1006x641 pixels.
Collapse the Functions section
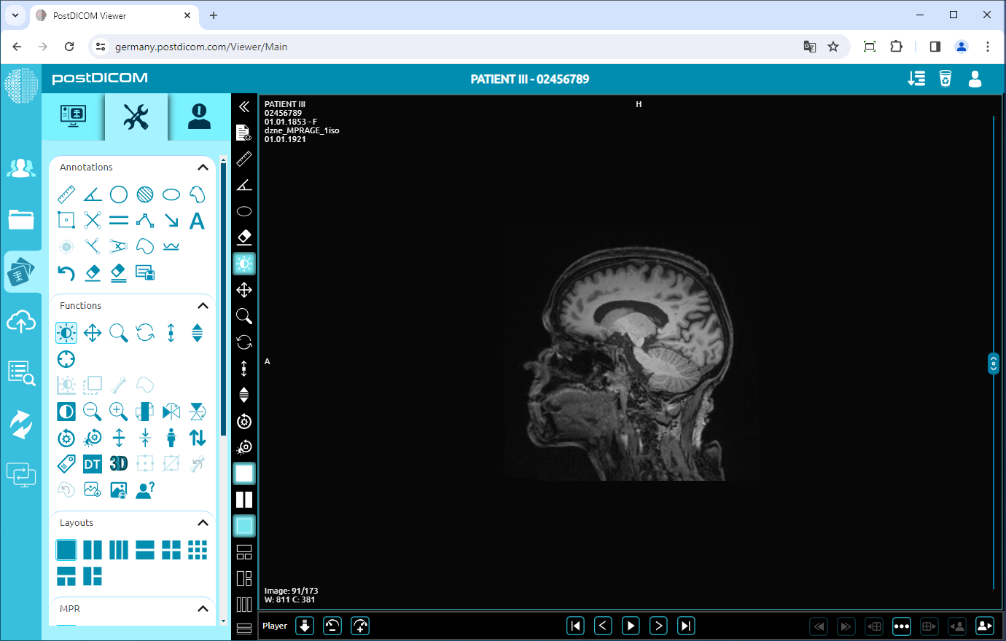click(203, 305)
